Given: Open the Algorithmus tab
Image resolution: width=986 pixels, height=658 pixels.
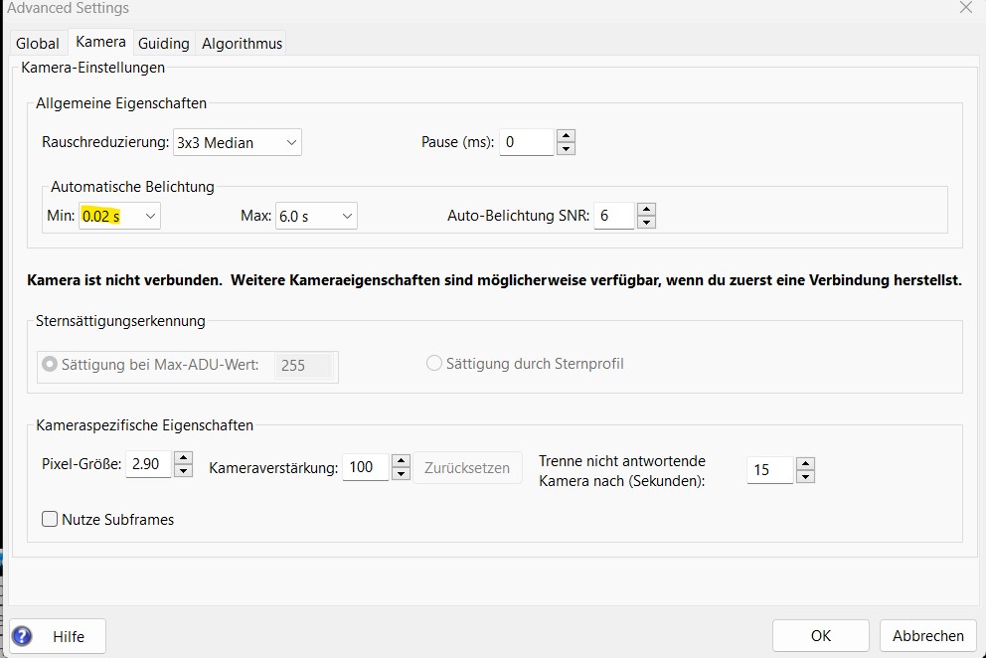Looking at the screenshot, I should pos(242,44).
